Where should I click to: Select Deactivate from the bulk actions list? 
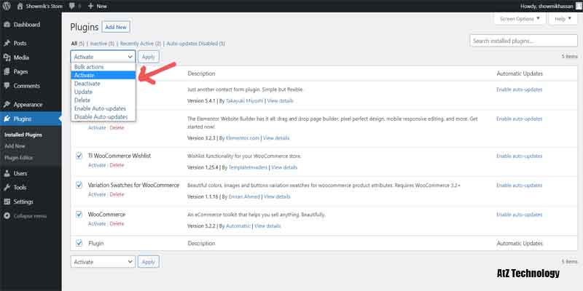pyautogui.click(x=87, y=83)
